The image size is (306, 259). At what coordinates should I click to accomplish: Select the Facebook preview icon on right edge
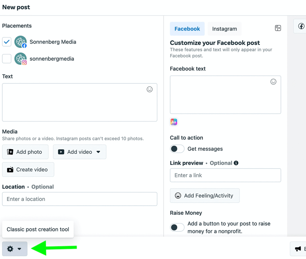click(x=301, y=26)
